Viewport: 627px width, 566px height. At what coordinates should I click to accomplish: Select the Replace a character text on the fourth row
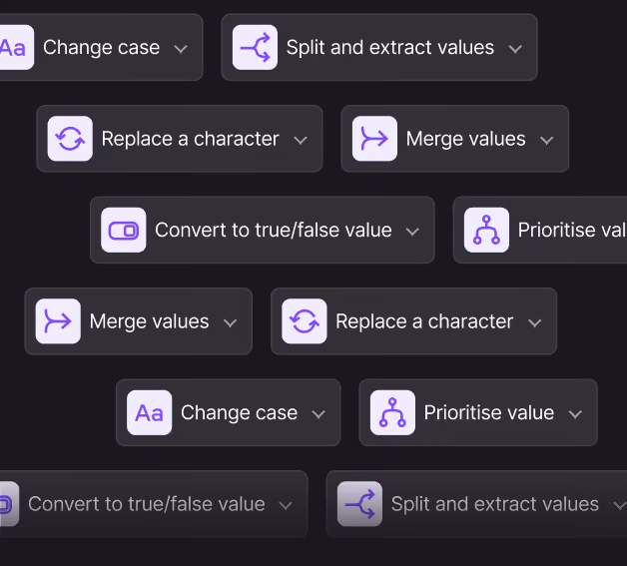[424, 321]
